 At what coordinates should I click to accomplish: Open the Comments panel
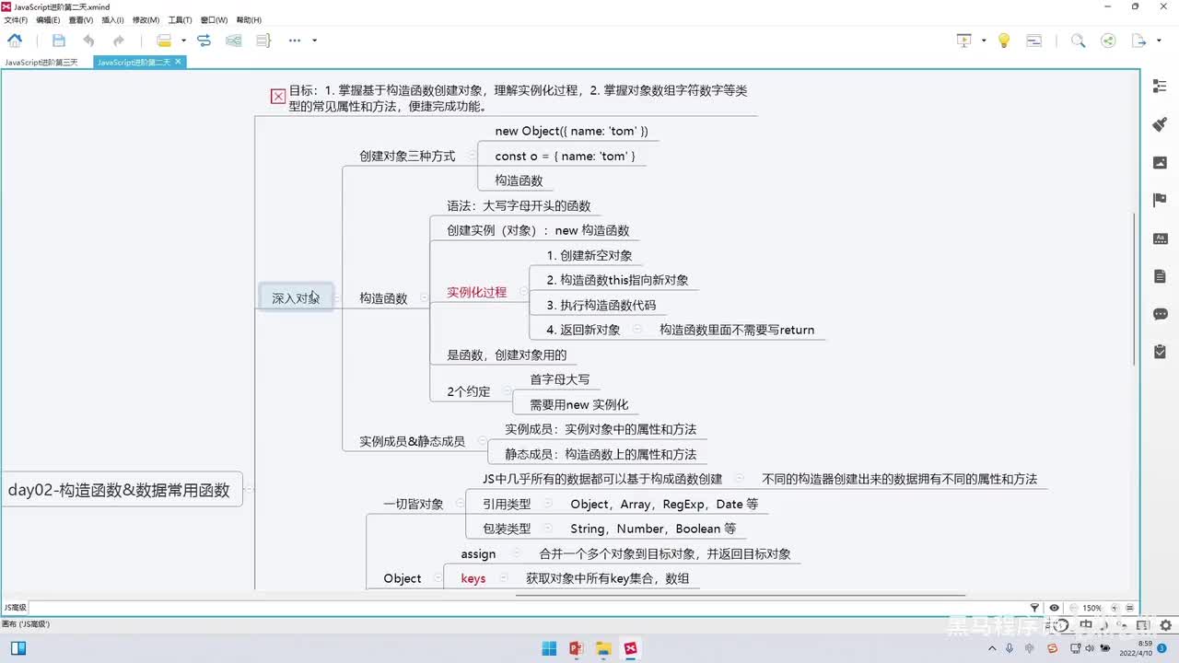[x=1160, y=314]
